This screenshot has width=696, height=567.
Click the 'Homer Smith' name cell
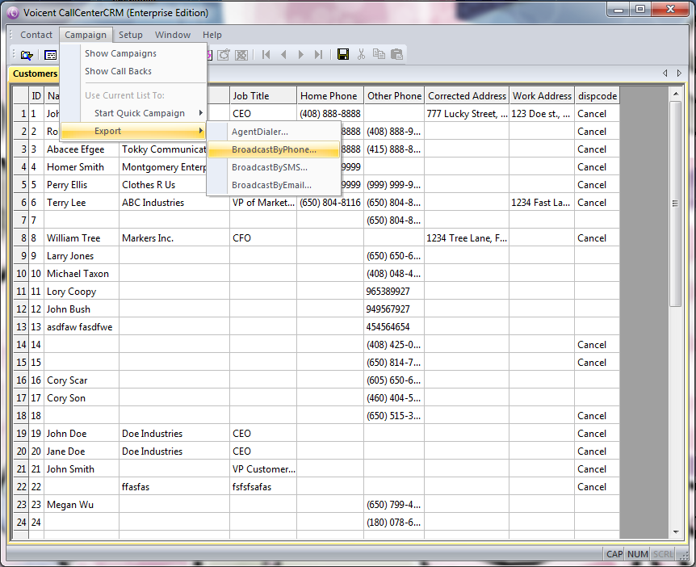82,167
